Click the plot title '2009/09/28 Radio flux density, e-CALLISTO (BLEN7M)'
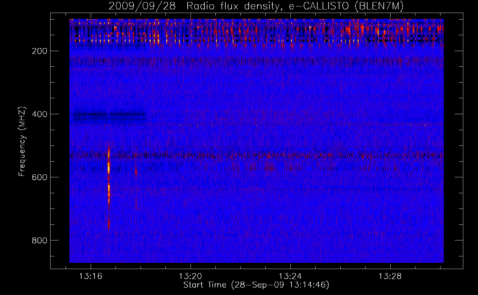This screenshot has height=295, width=478. 256,6
